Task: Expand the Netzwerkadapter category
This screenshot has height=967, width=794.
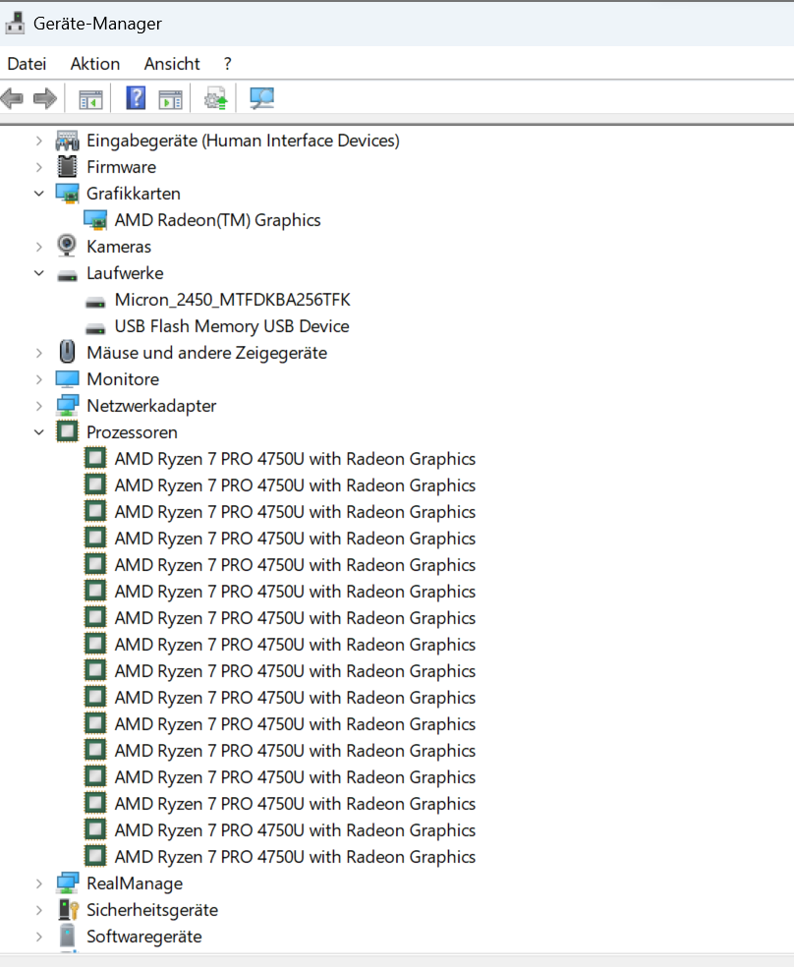Action: pos(39,406)
